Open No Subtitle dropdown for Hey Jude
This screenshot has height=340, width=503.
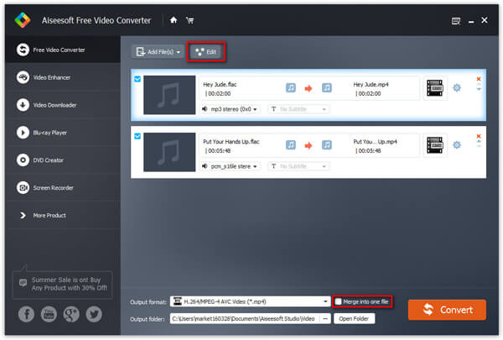(x=298, y=109)
